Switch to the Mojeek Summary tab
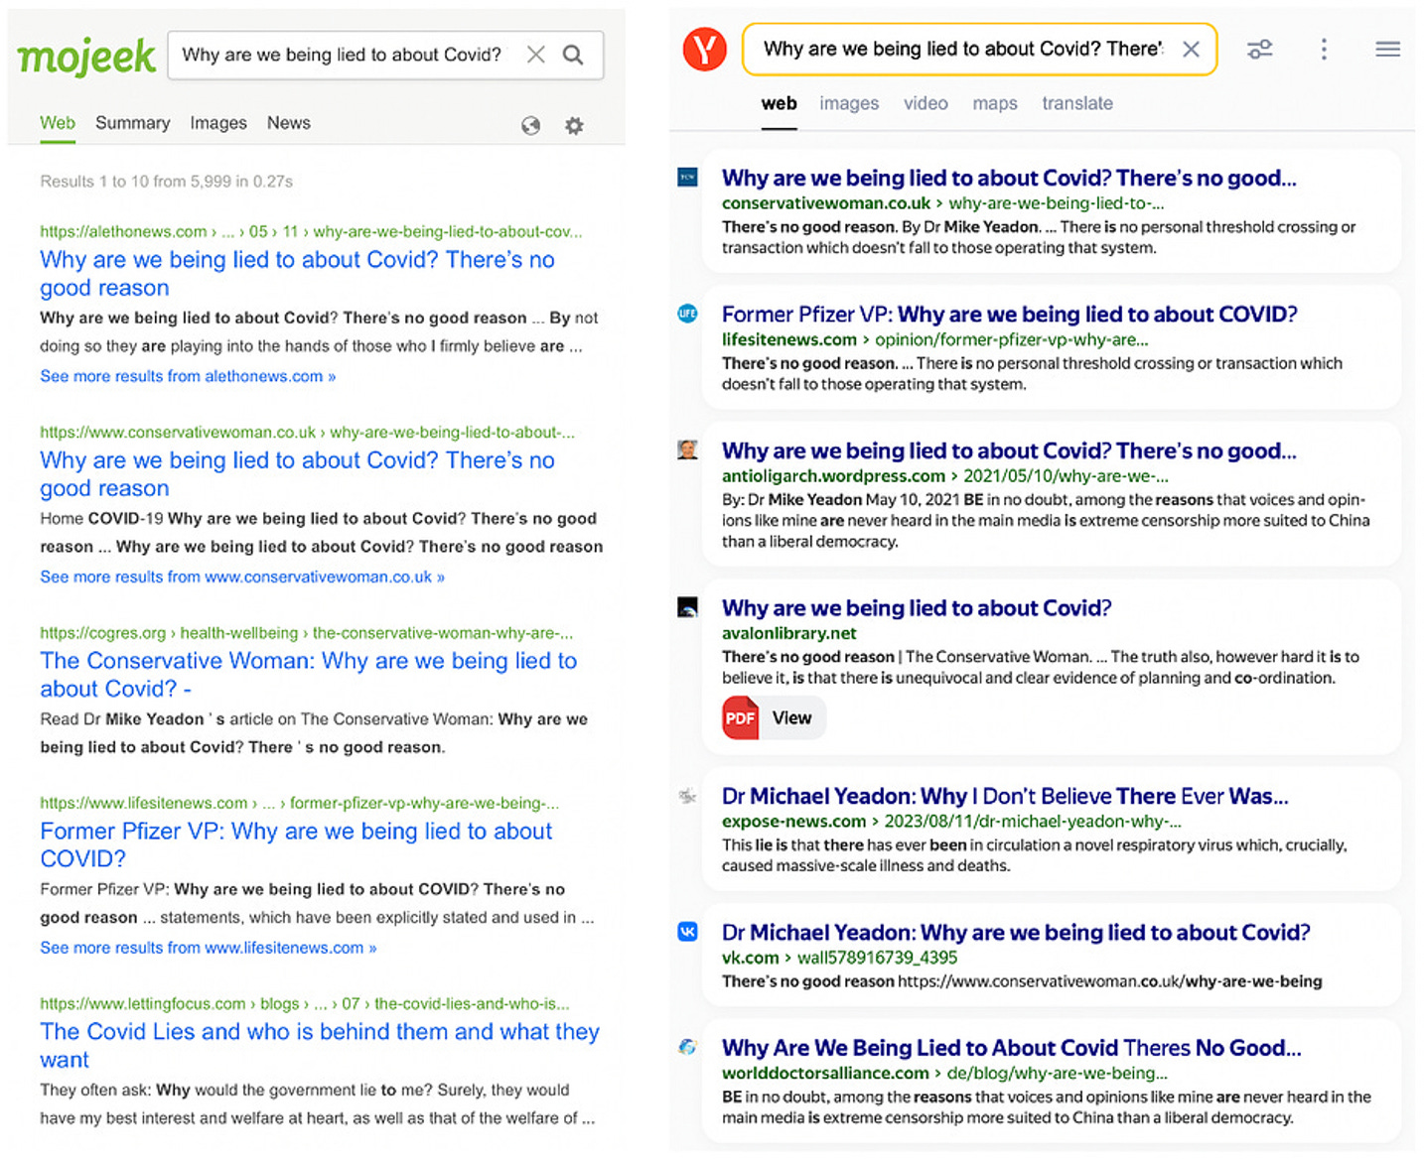This screenshot has width=1424, height=1161. pyautogui.click(x=132, y=123)
